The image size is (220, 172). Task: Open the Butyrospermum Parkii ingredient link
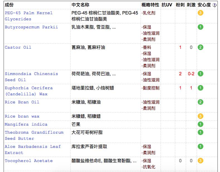(x=31, y=27)
